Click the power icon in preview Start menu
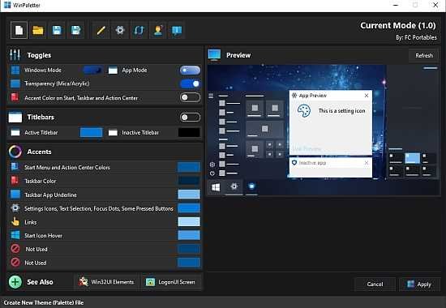This screenshot has height=308, width=446. tap(212, 173)
